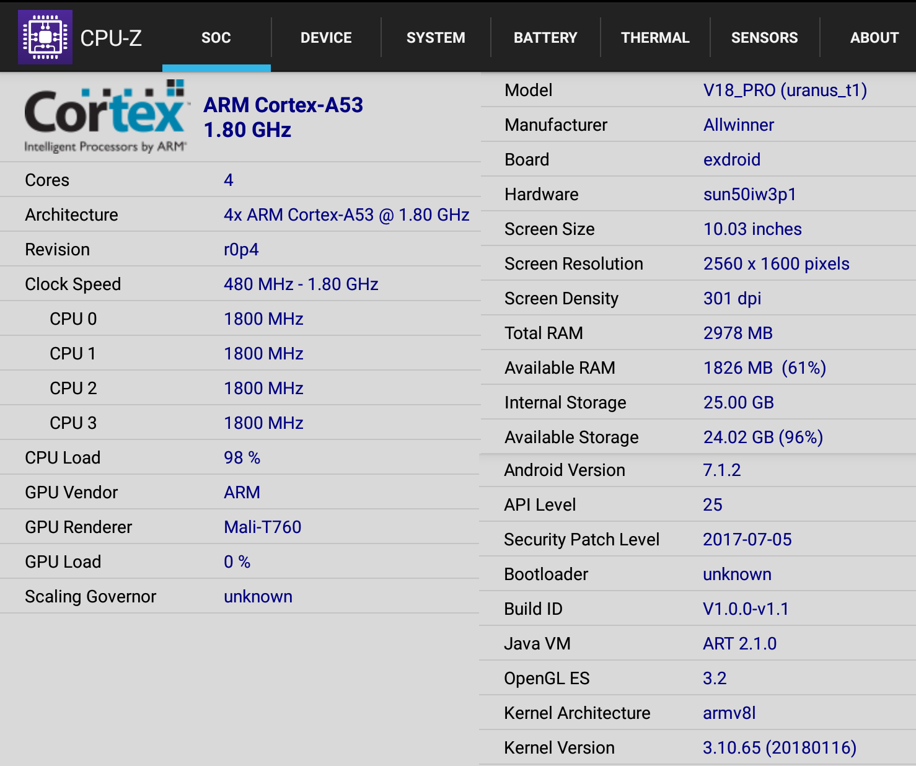Viewport: 916px width, 766px height.
Task: Click Board value exdroid
Action: 732,160
